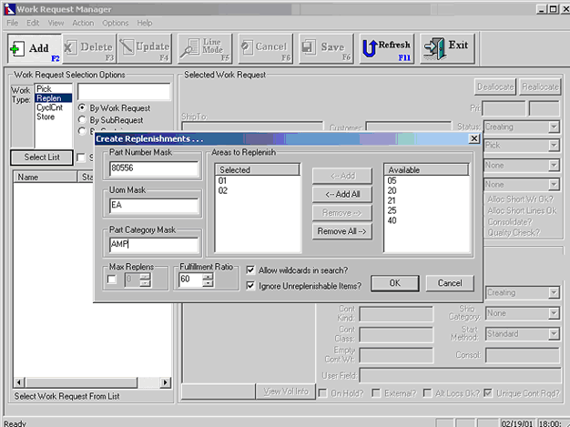This screenshot has width=570, height=427.
Task: Open the Options menu
Action: (x=116, y=23)
